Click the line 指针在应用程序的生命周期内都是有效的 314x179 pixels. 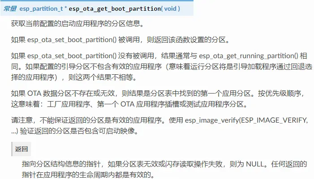pos(88,175)
